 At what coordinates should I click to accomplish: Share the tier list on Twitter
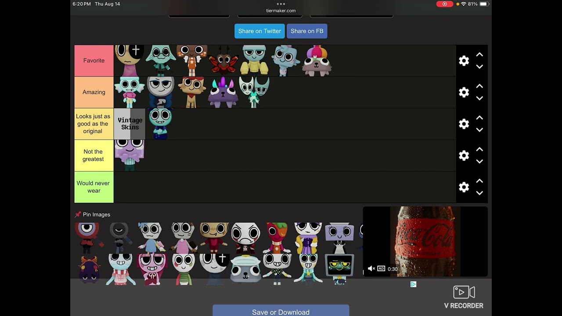point(259,31)
